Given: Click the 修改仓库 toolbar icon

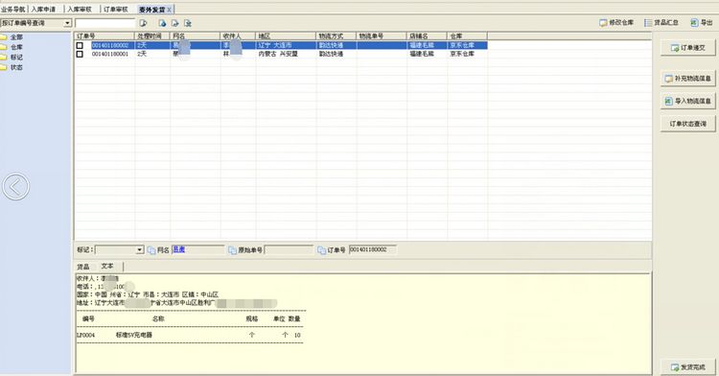Looking at the screenshot, I should tap(603, 22).
